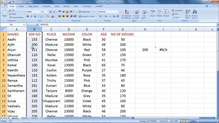Click the Orientation text rotation icon
The width and height of the screenshot is (219, 123).
[x=72, y=12]
